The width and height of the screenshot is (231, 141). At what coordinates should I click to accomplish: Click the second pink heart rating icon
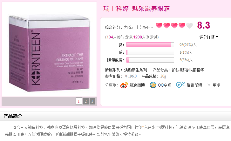166,26
